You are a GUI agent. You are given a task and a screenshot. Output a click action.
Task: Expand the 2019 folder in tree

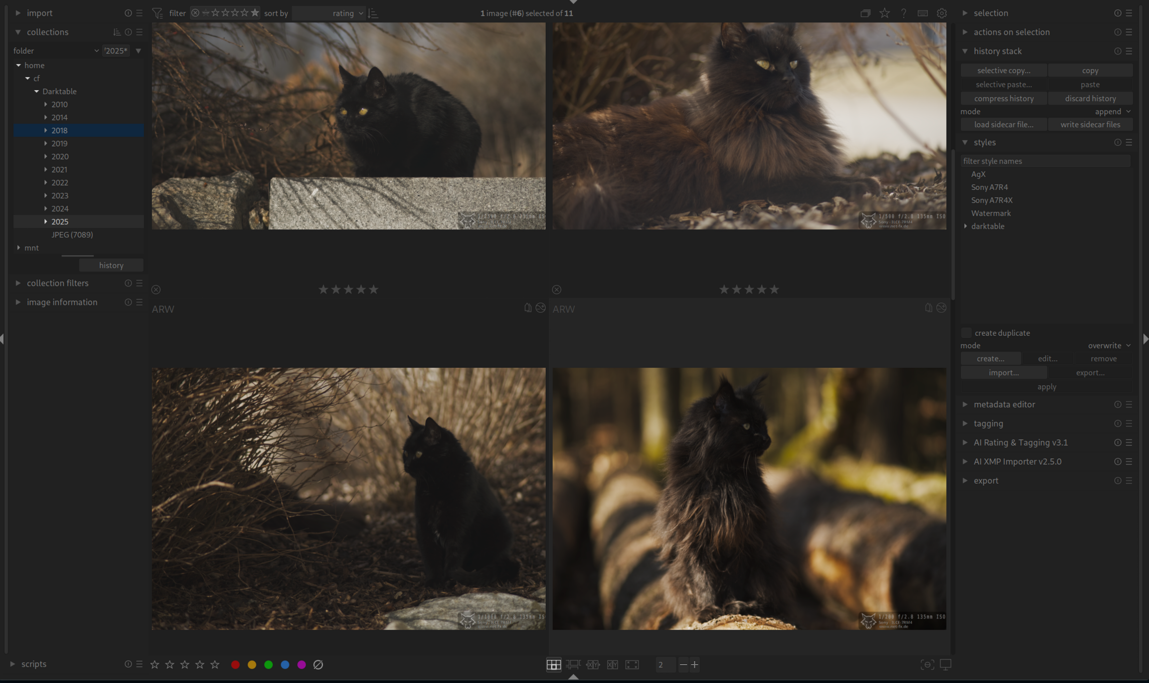(46, 143)
